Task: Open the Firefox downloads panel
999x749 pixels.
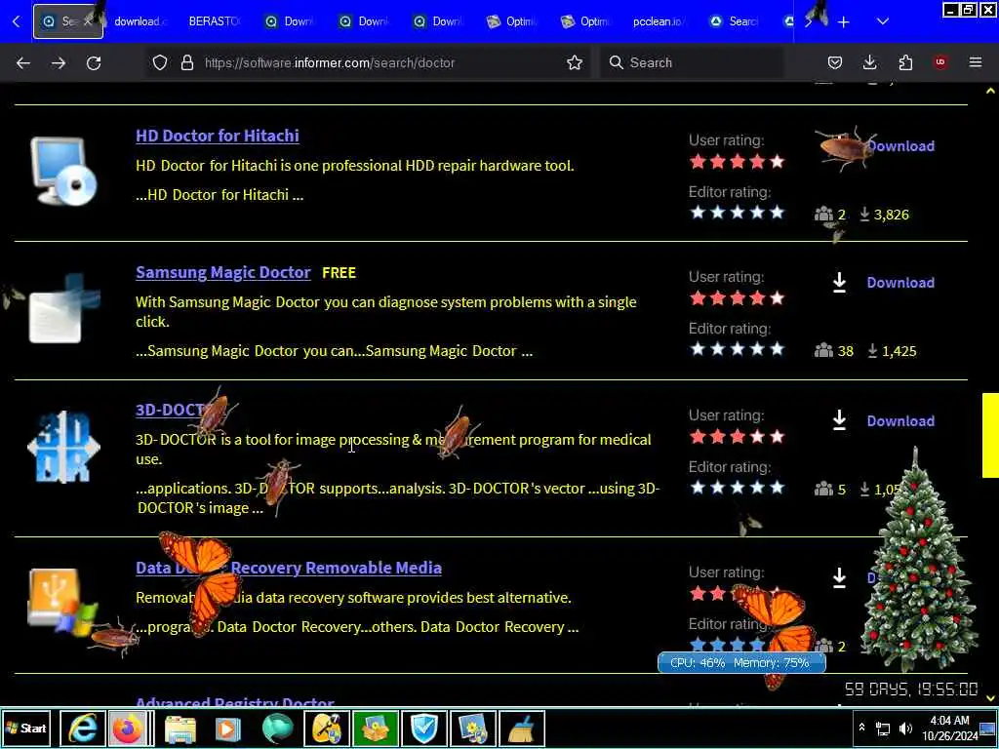Action: [x=869, y=62]
